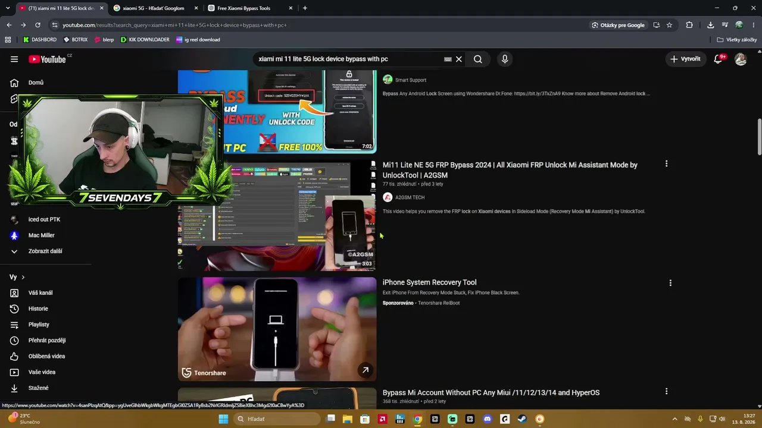Open the Chrome three-dot menu
The width and height of the screenshot is (762, 428).
[753, 25]
